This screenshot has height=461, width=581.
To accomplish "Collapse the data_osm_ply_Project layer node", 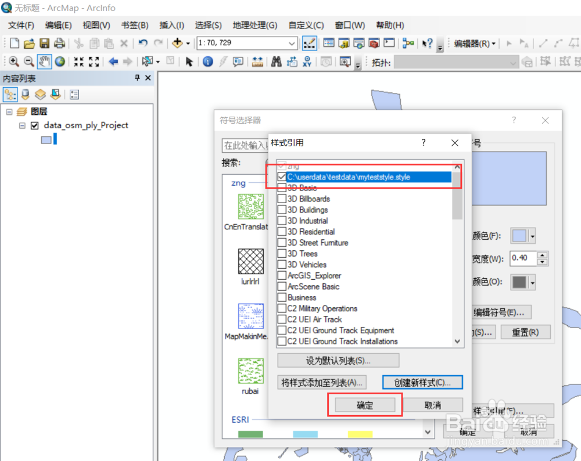I will click(x=22, y=125).
